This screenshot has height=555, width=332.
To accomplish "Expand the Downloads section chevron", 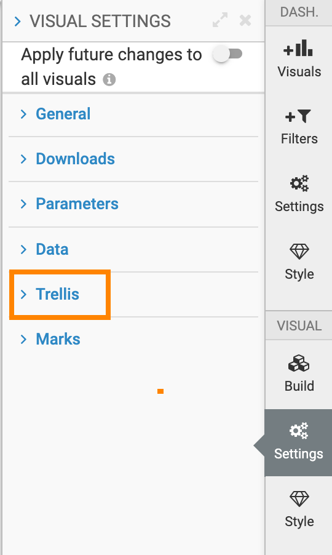I will [x=23, y=159].
